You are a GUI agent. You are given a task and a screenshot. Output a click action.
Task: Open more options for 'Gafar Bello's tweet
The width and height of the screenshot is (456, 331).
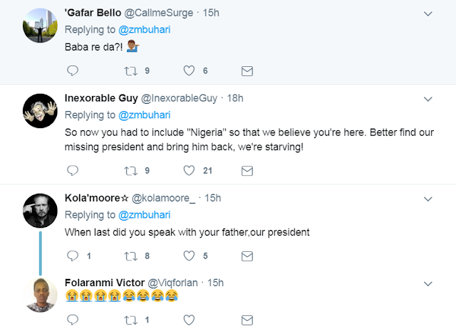click(x=427, y=13)
